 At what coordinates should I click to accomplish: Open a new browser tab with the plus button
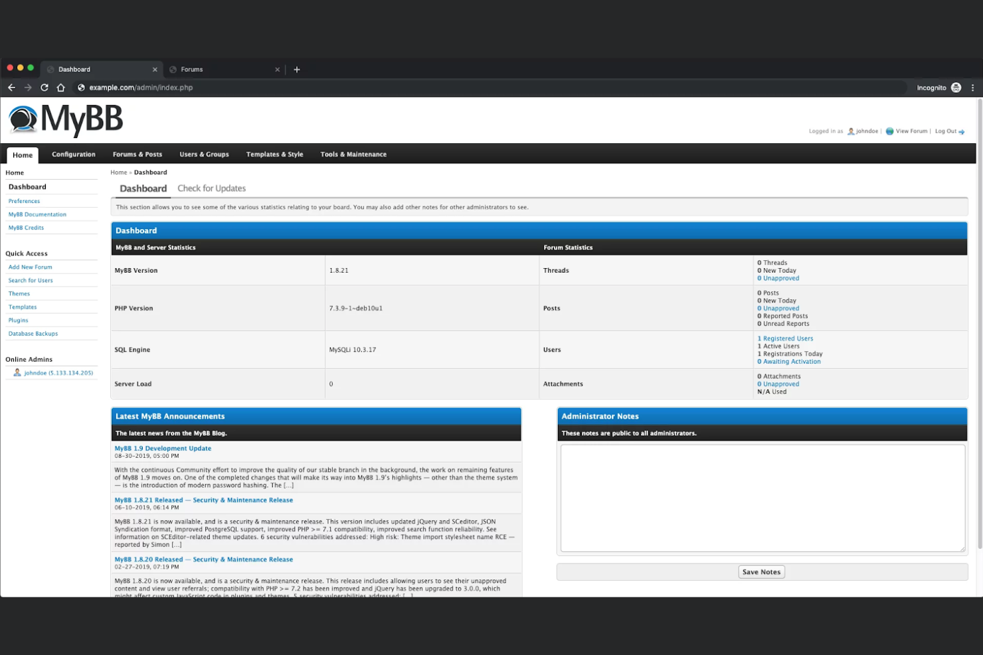(x=297, y=69)
